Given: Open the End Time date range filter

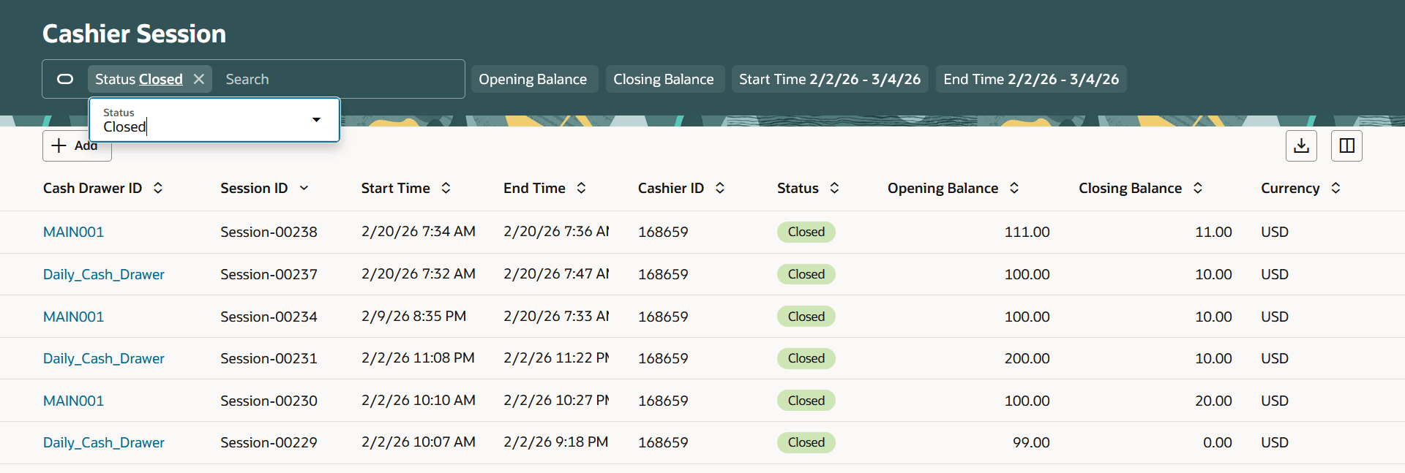Looking at the screenshot, I should [1031, 79].
